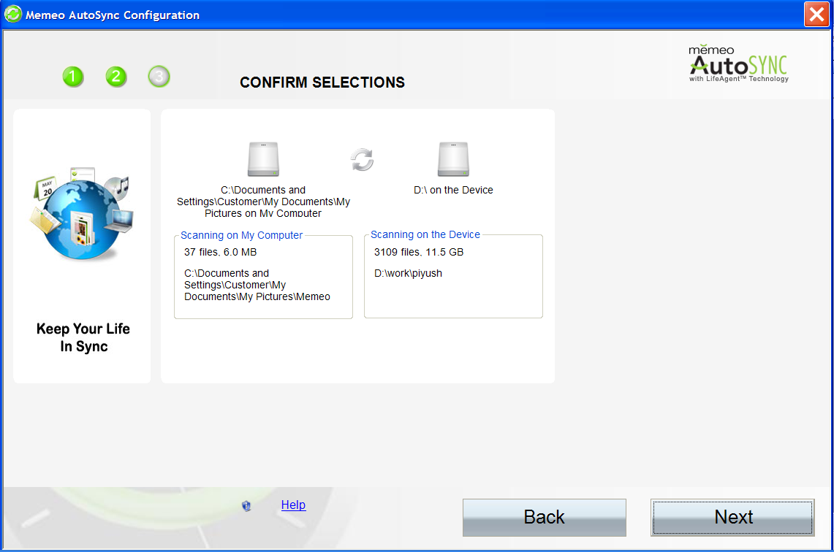
Task: Go Back to the previous step
Action: pyautogui.click(x=544, y=517)
